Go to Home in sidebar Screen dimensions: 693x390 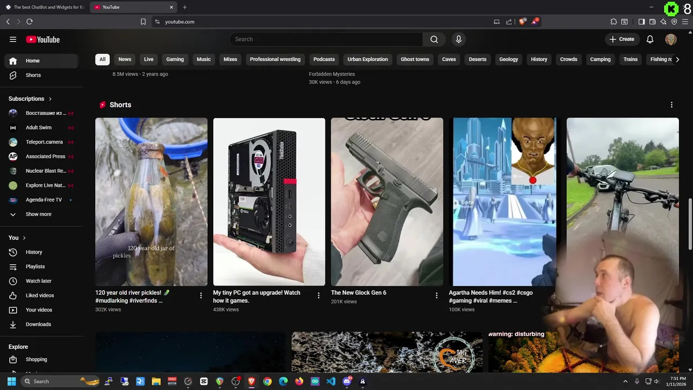click(42, 61)
